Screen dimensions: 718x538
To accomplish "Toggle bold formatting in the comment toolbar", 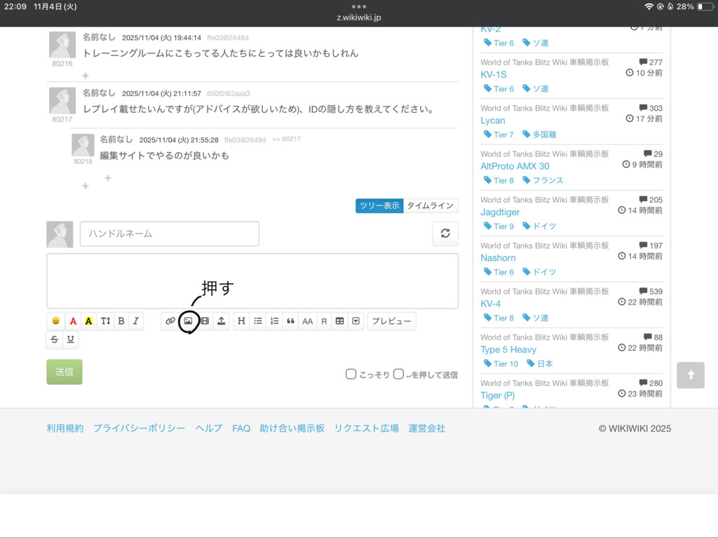I will [x=121, y=321].
